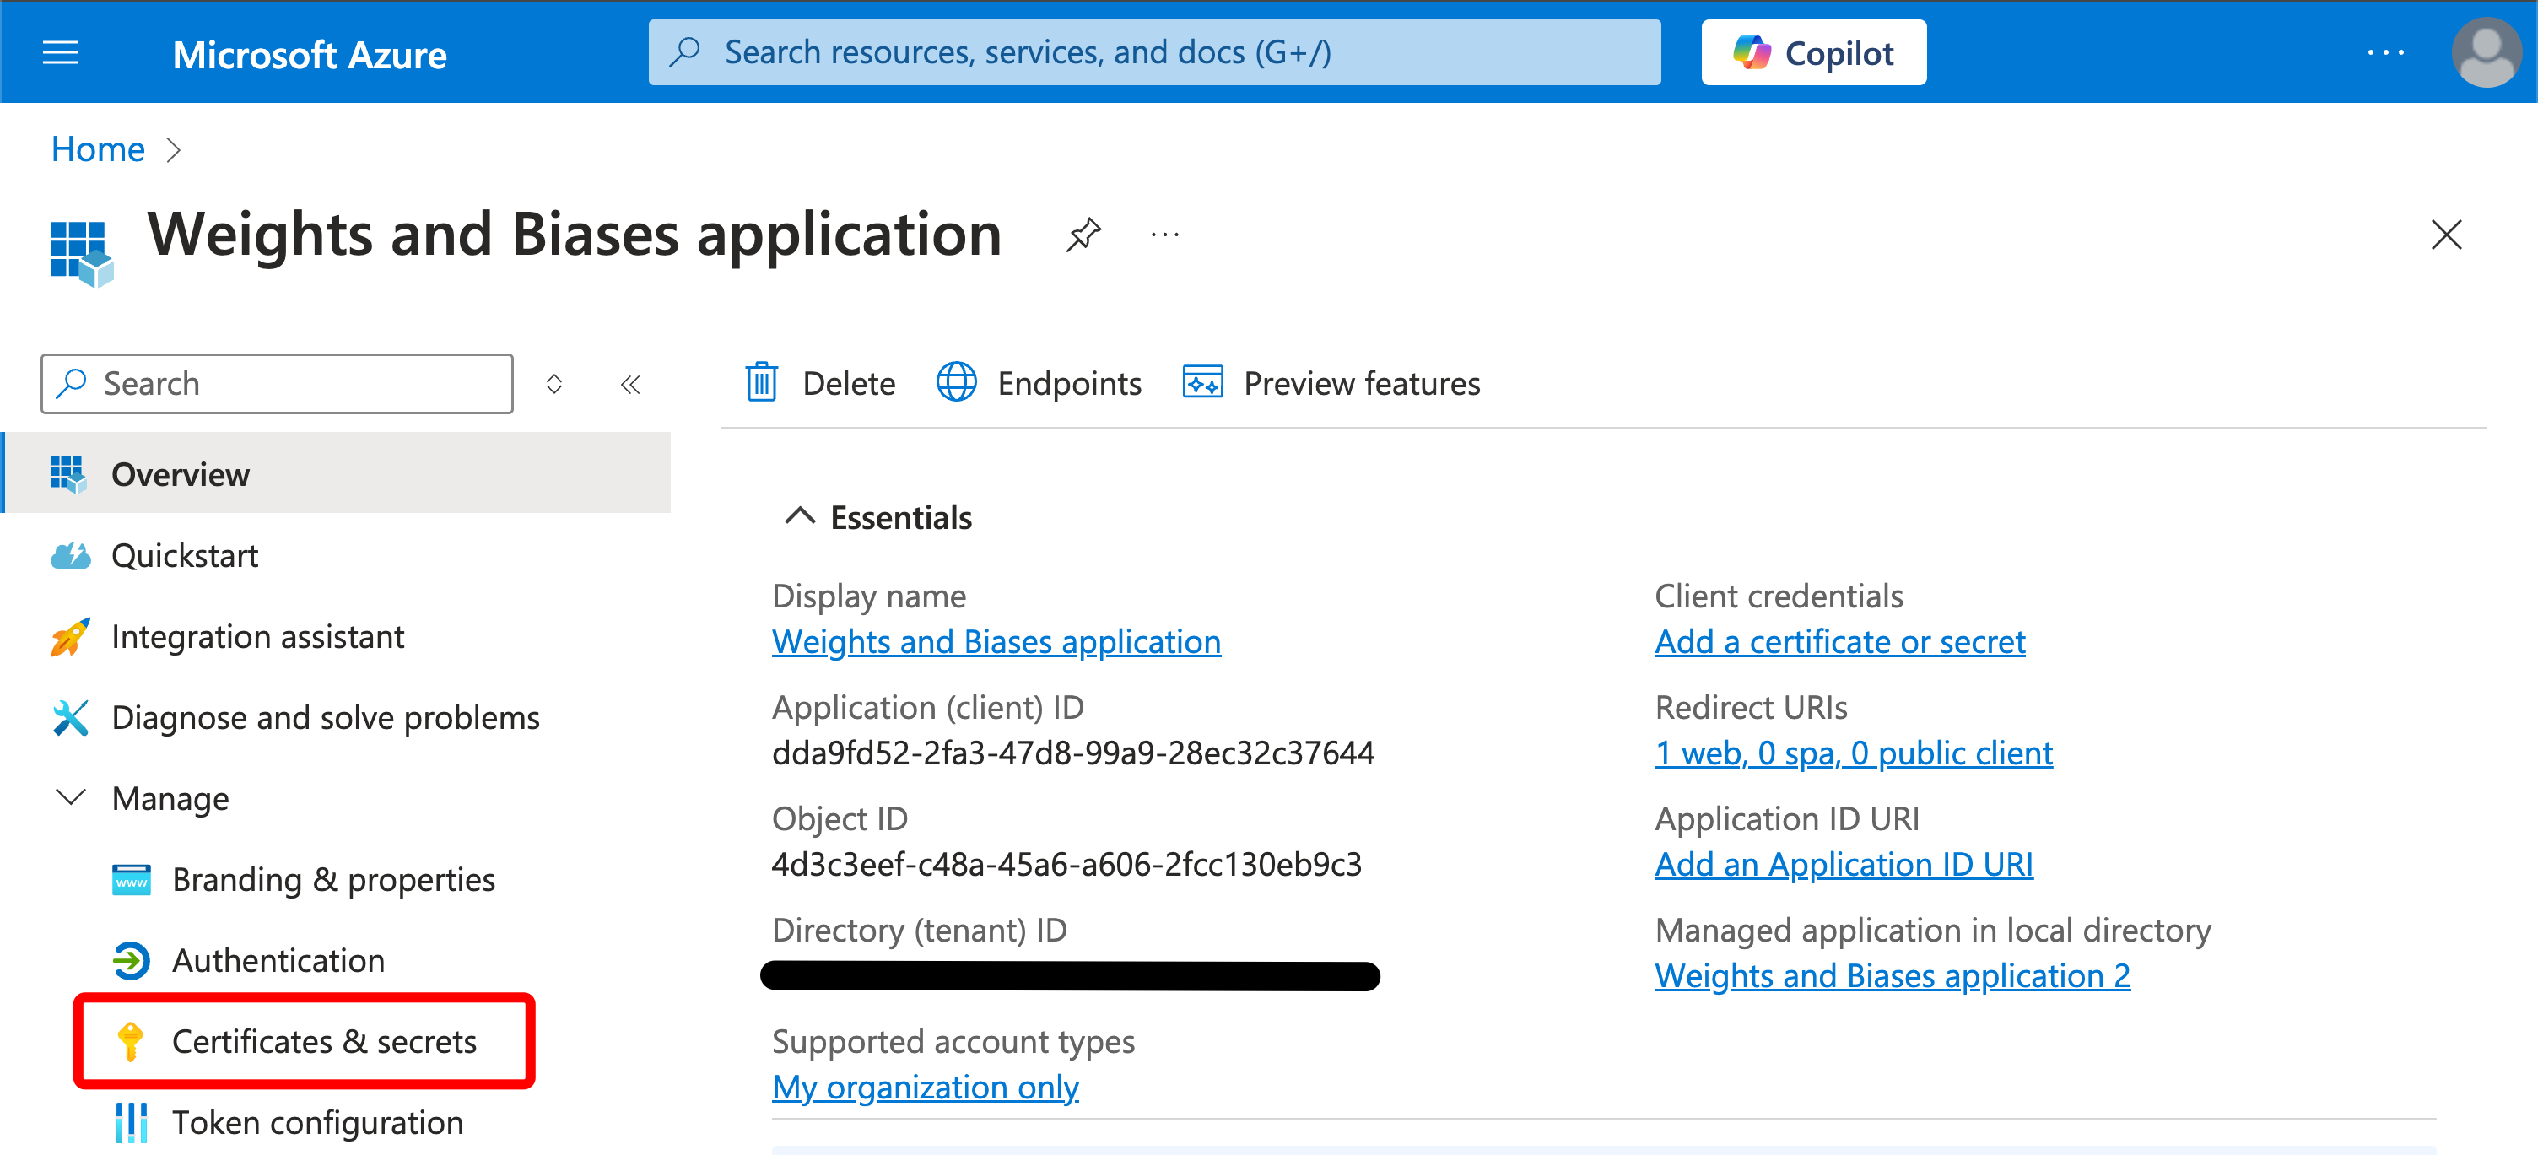Click the Delete trash icon

762,382
